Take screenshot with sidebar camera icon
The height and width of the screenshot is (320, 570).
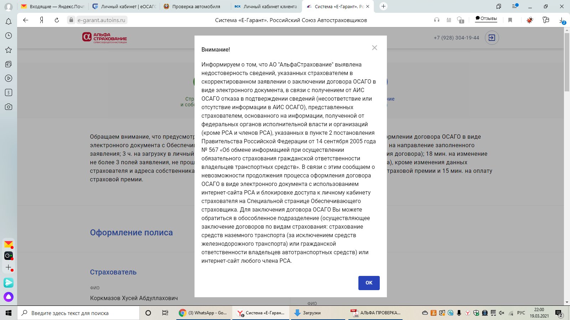point(9,107)
